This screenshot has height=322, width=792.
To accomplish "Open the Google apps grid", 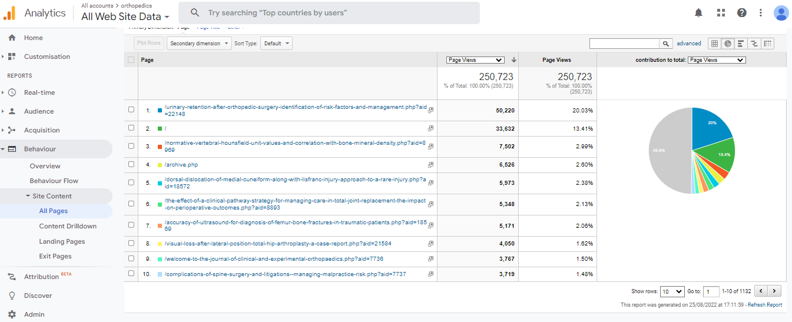I will [x=721, y=13].
